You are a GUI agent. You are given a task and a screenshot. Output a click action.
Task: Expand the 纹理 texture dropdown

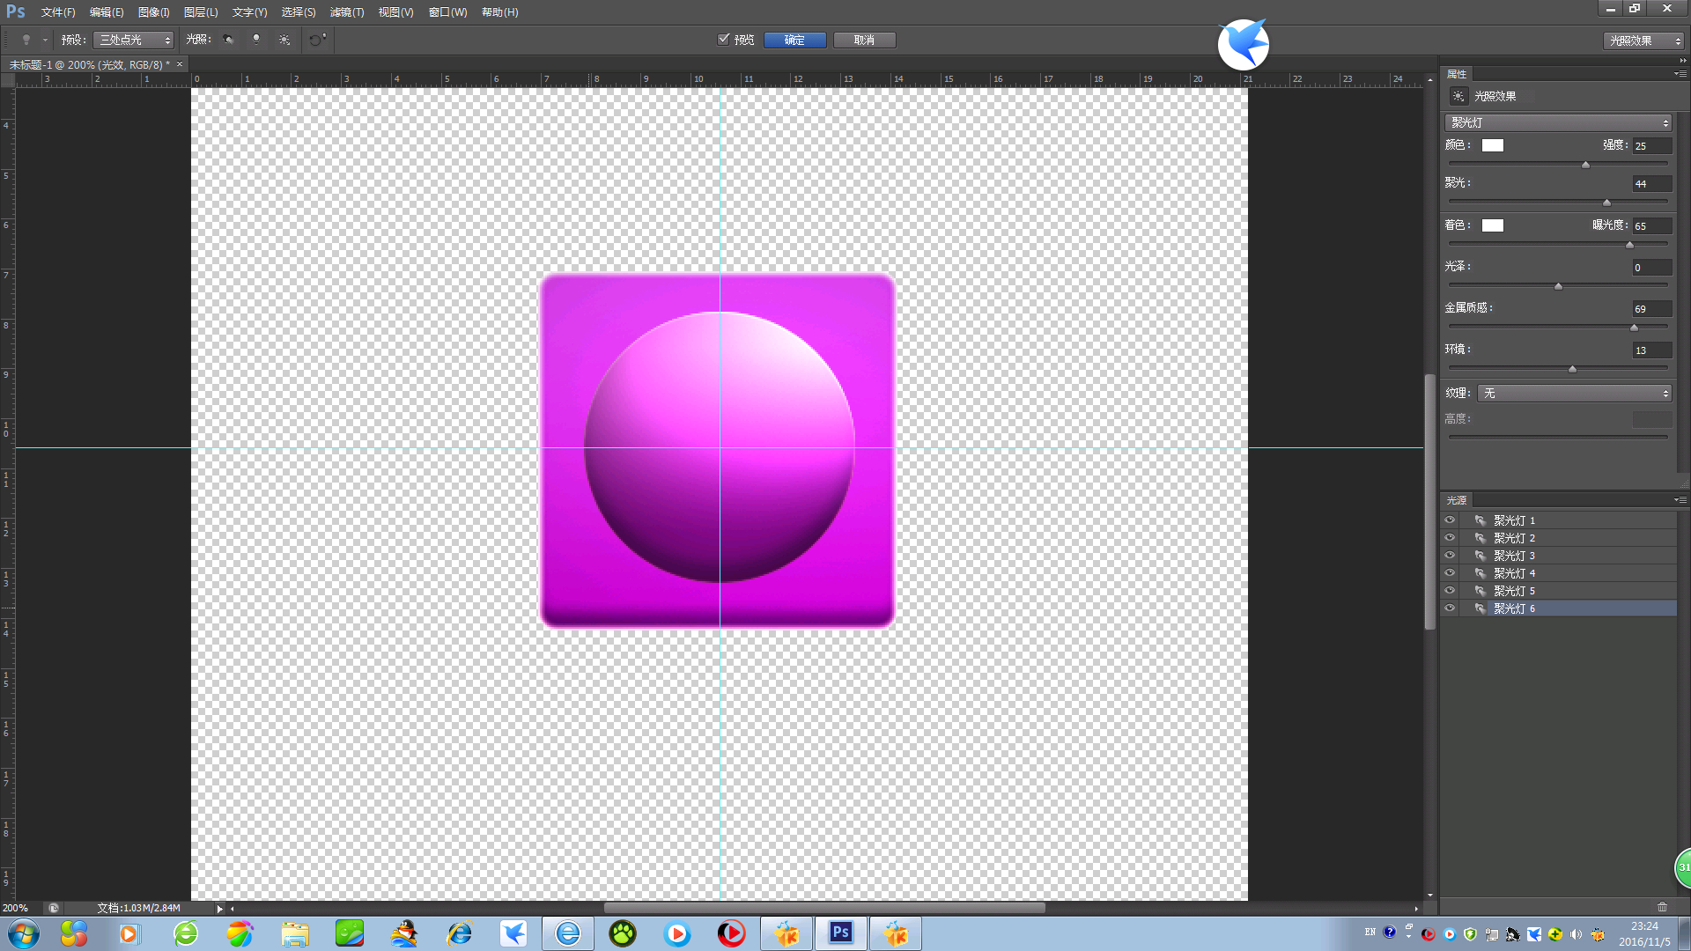click(1575, 393)
